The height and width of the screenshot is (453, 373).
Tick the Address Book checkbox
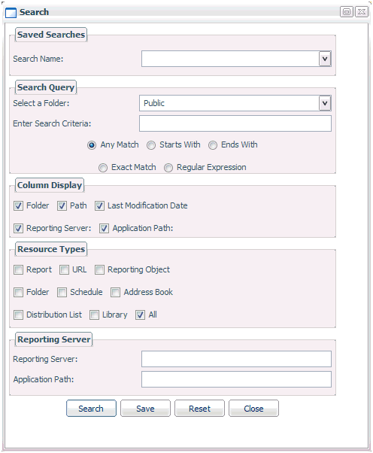point(116,293)
